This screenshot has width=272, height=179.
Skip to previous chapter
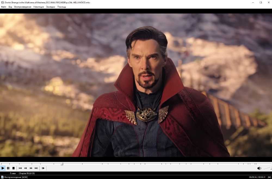tap(20, 168)
